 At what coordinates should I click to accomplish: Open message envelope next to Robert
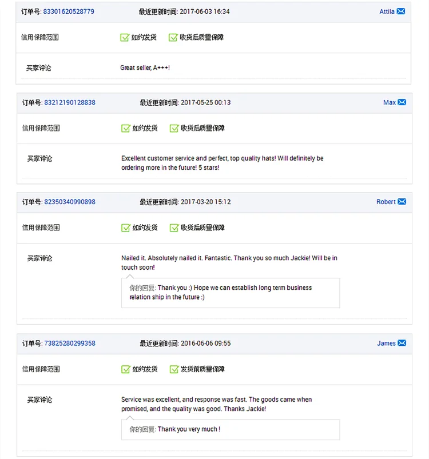pos(402,202)
